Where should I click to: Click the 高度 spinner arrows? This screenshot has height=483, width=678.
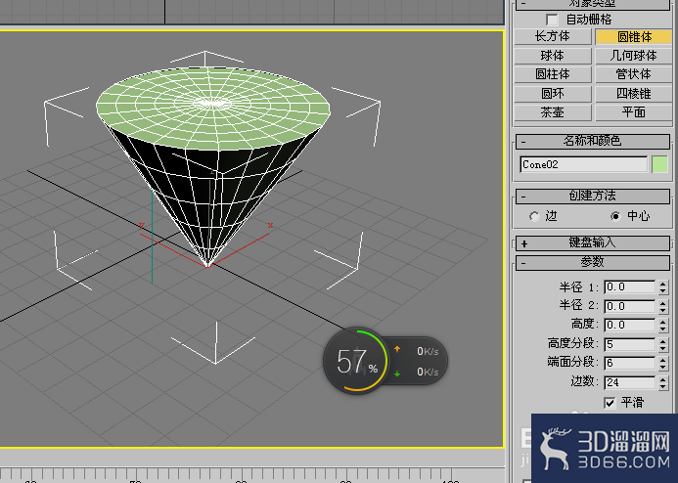[x=663, y=325]
